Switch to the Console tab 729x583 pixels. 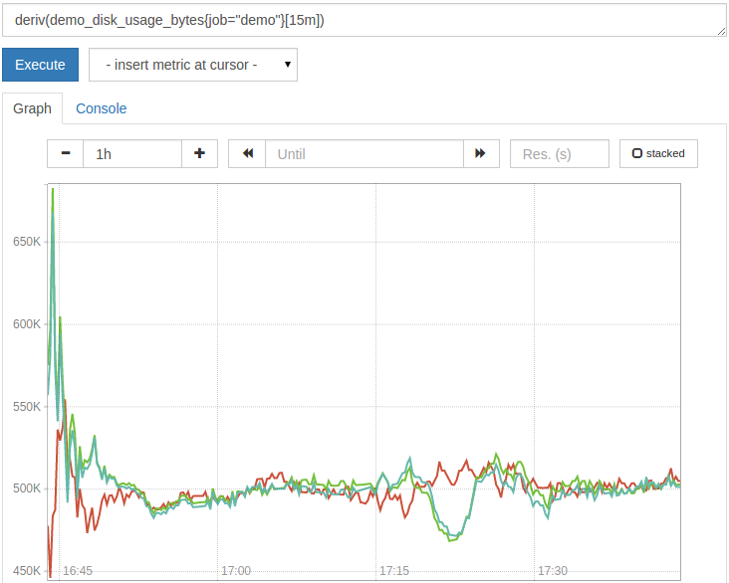(101, 108)
